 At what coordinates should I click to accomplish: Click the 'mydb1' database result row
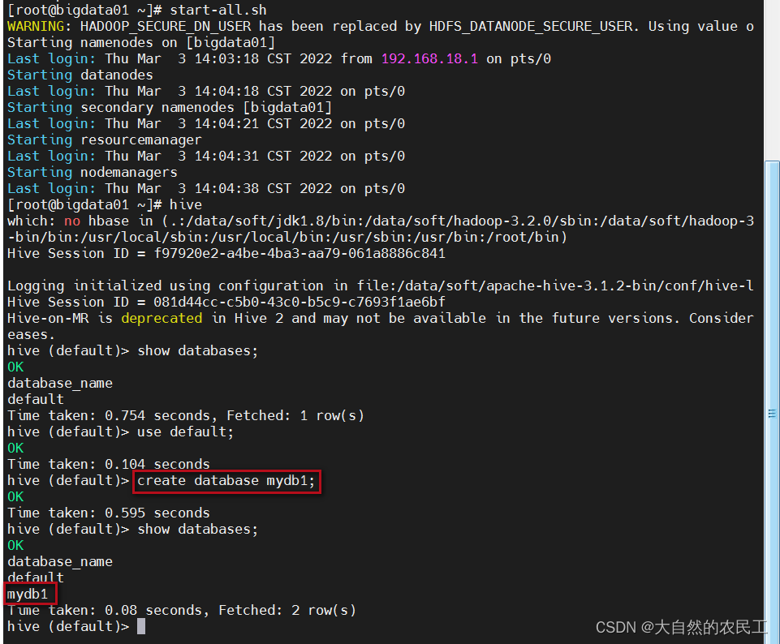point(28,595)
